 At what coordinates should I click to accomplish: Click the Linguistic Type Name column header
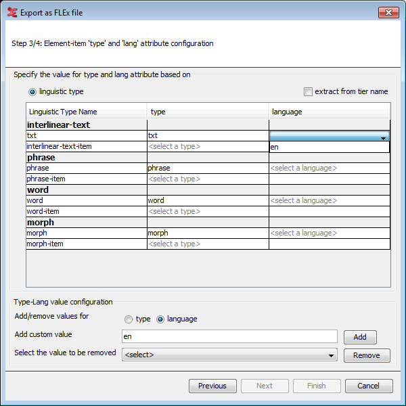point(86,112)
